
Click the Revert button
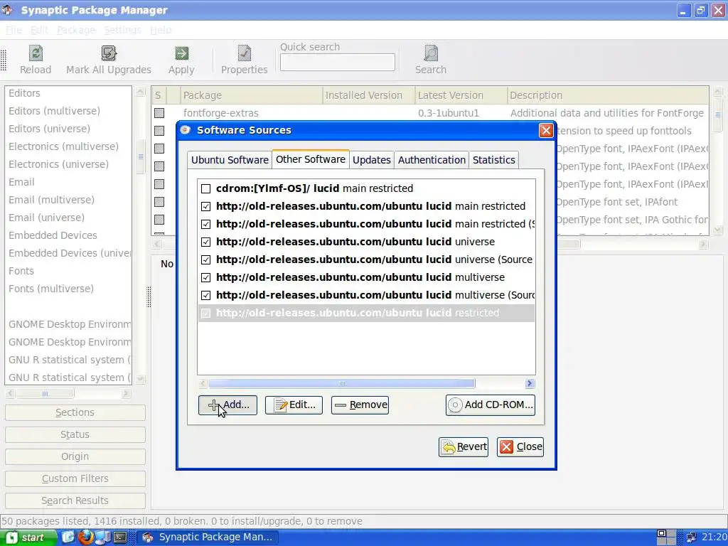[x=464, y=446]
